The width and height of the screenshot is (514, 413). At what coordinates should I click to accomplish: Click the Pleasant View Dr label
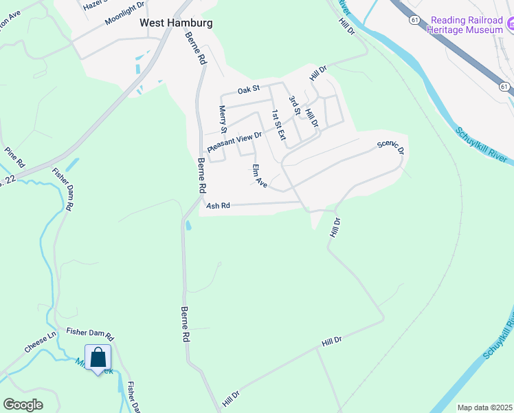coord(235,142)
